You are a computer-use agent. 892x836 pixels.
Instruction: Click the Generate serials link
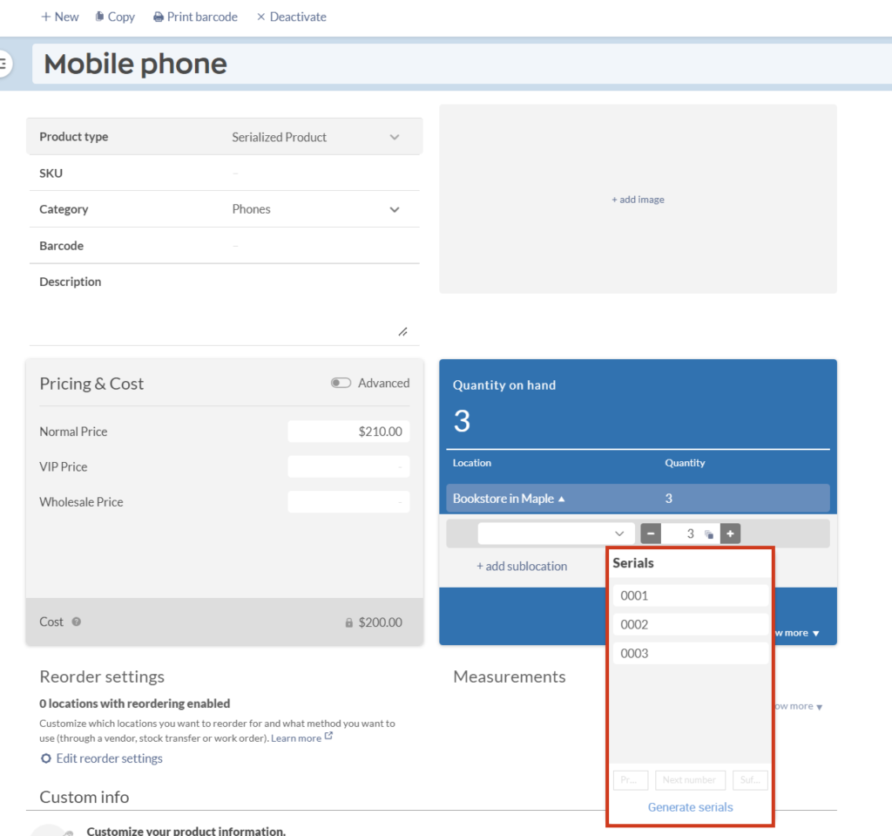[690, 806]
